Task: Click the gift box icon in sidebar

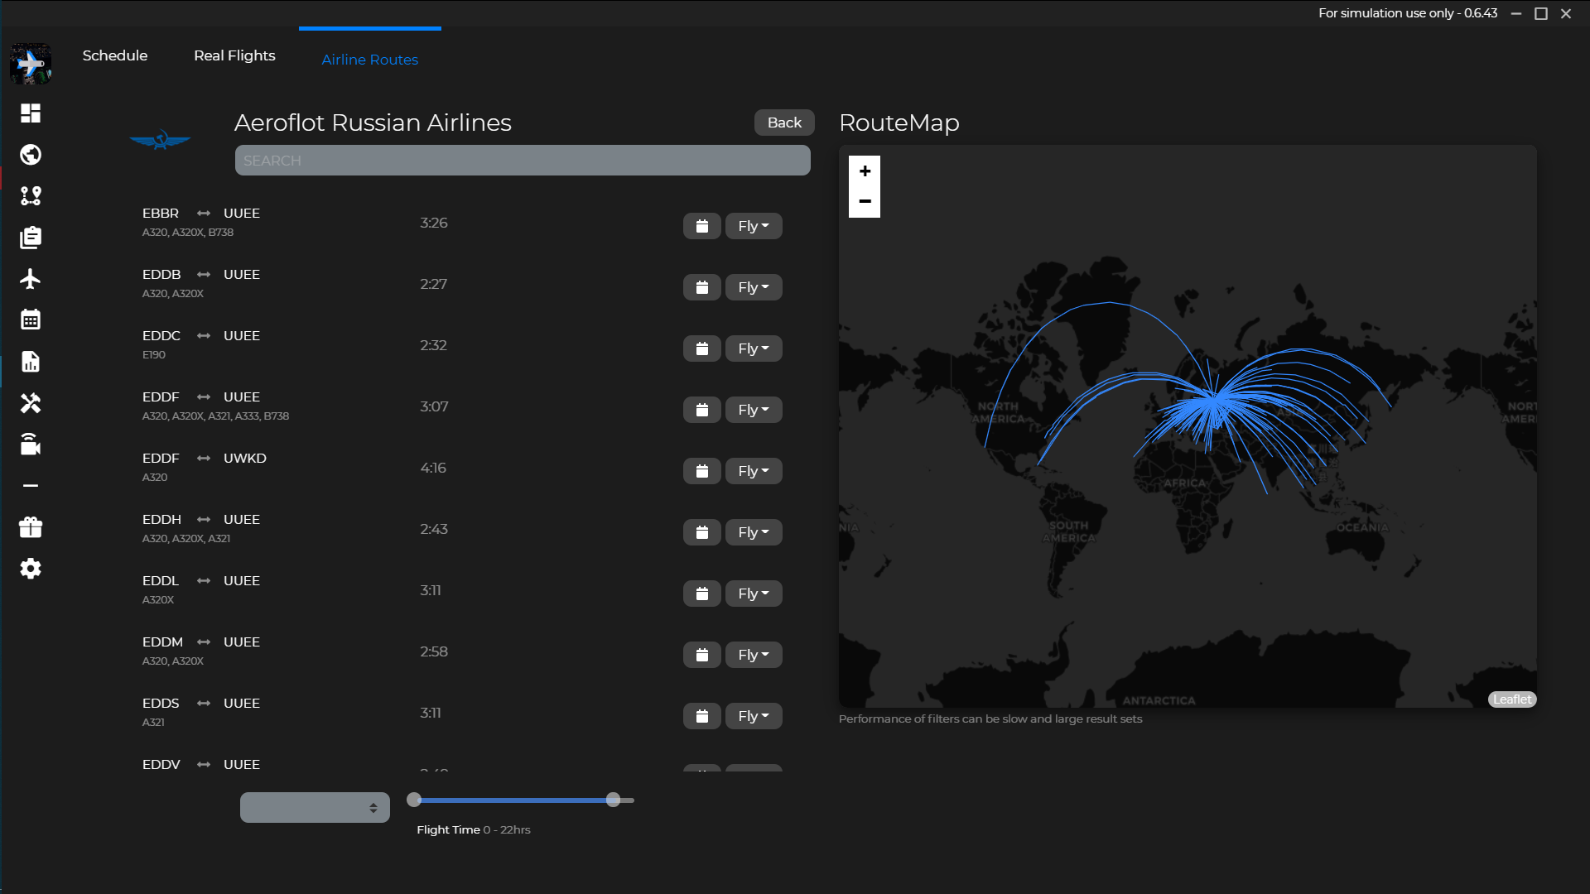Action: (x=31, y=527)
